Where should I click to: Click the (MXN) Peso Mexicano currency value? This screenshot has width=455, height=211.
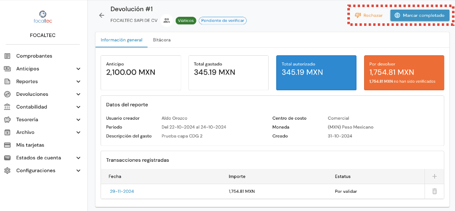350,127
